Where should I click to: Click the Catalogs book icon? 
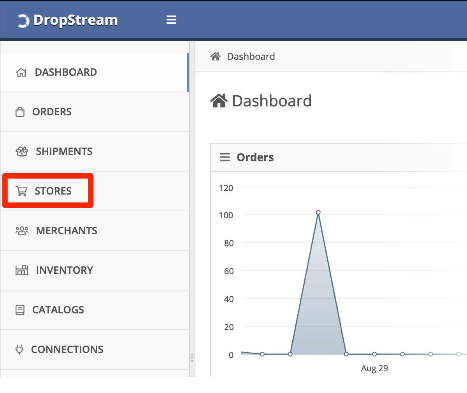[x=20, y=310]
